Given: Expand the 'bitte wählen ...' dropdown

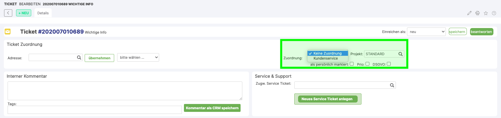Looking at the screenshot, I should pos(138,58).
